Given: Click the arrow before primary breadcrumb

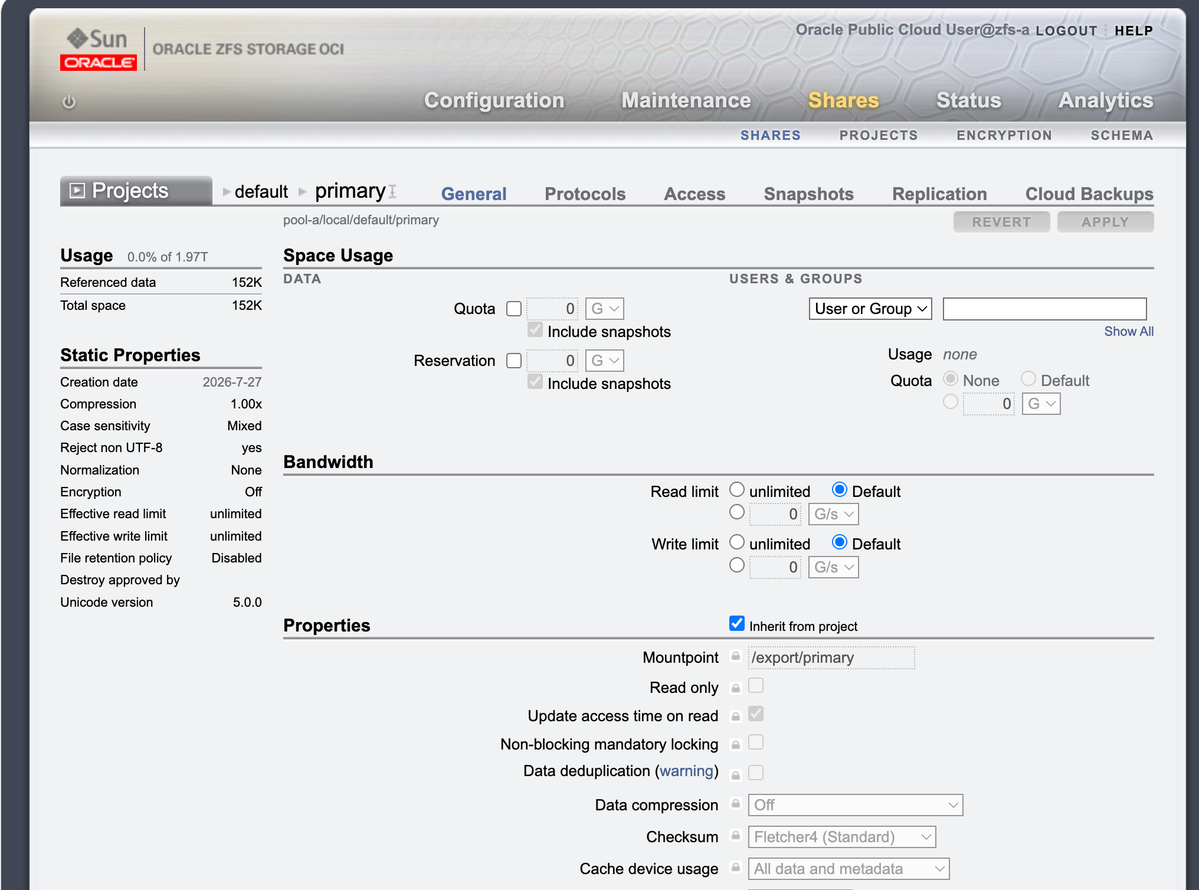Looking at the screenshot, I should tap(303, 192).
